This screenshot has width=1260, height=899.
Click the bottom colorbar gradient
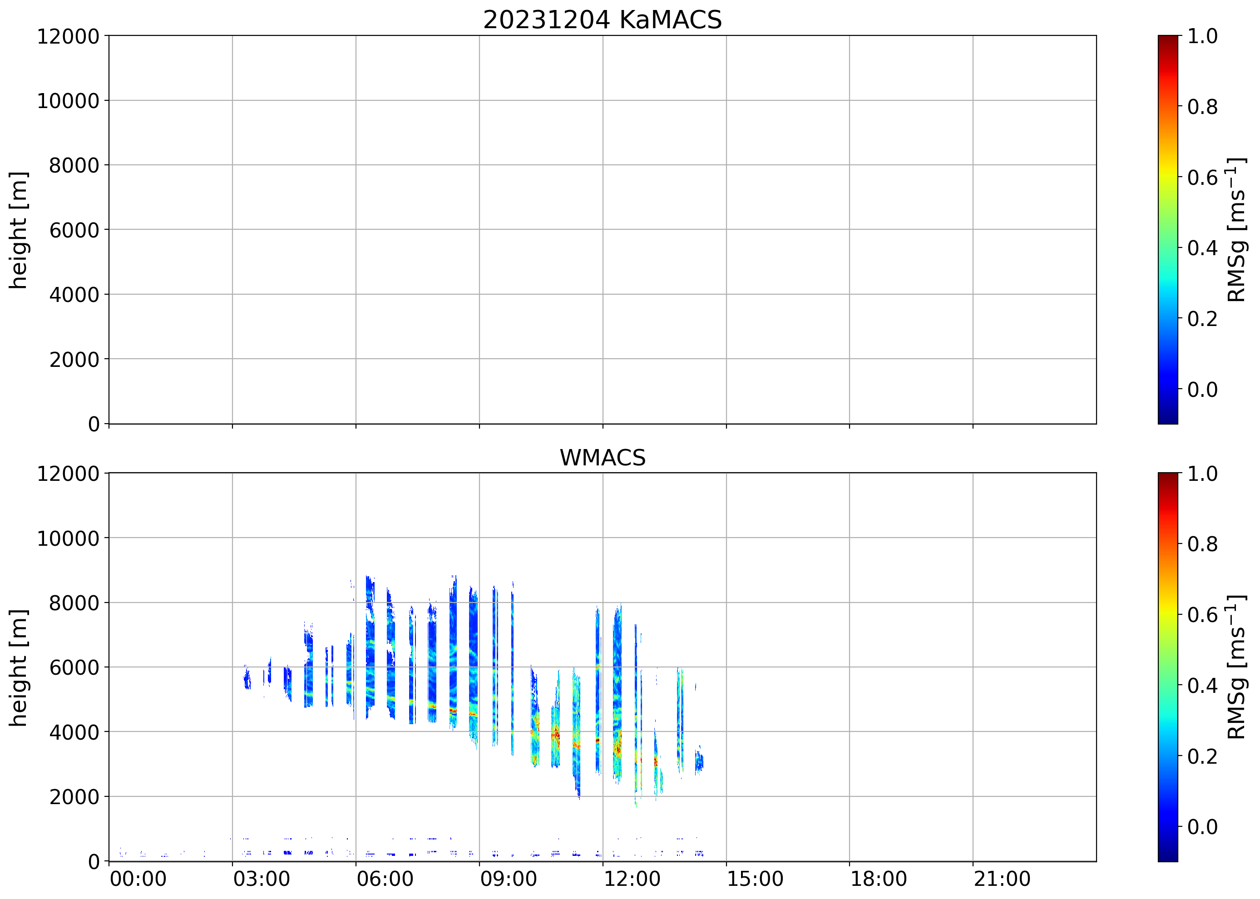tap(1167, 667)
